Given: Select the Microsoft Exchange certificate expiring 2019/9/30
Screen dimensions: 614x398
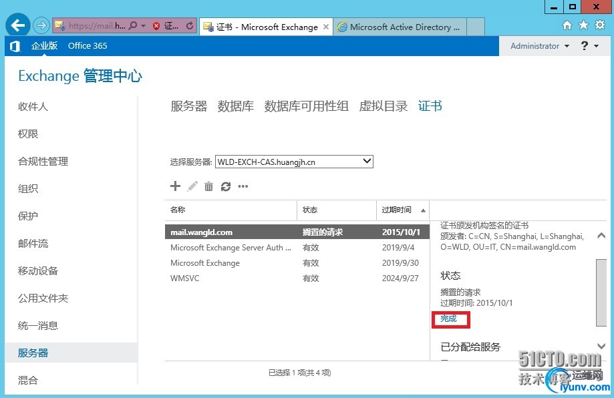Looking at the screenshot, I should [297, 263].
